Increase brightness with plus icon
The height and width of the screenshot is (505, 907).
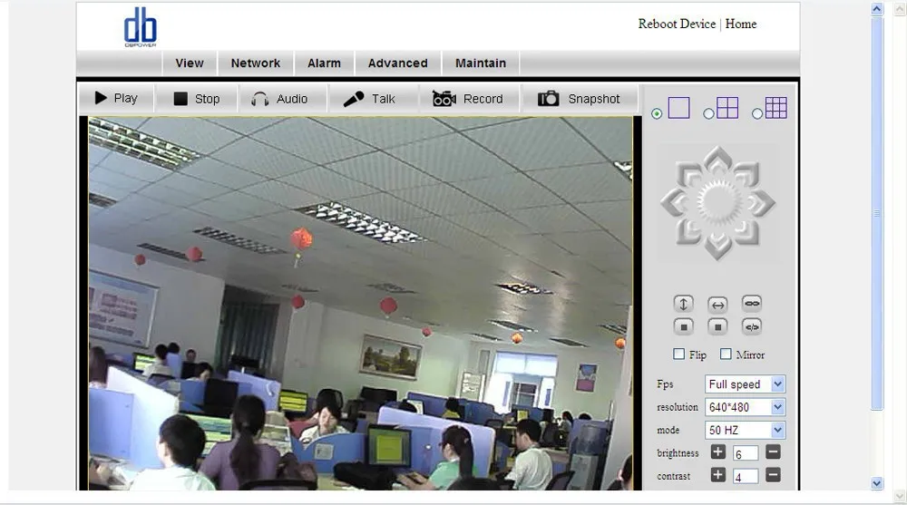click(717, 452)
